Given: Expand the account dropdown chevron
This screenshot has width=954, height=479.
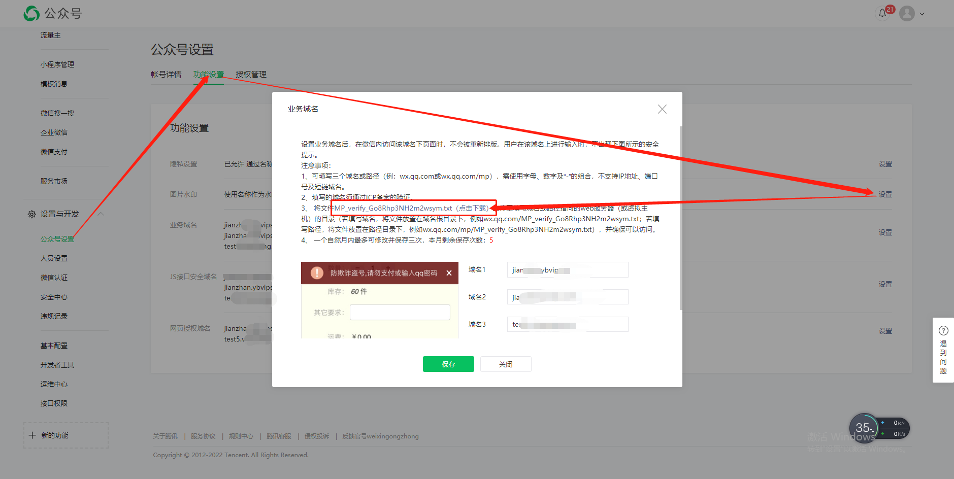Looking at the screenshot, I should click(x=922, y=14).
